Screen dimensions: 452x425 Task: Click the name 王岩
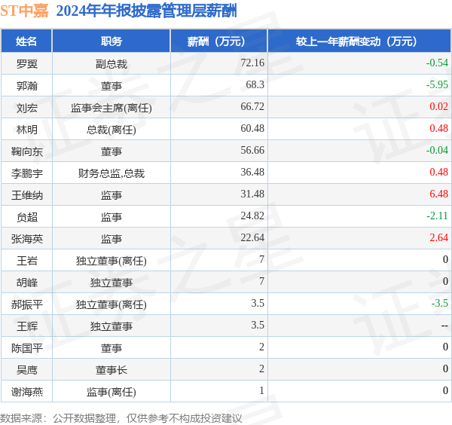coord(27,261)
